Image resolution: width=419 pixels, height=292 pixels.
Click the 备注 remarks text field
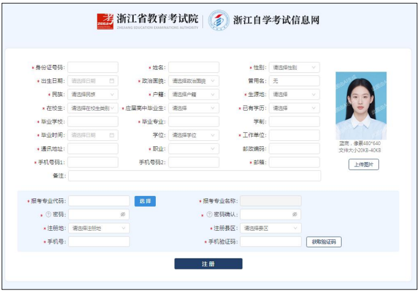[x=194, y=176]
